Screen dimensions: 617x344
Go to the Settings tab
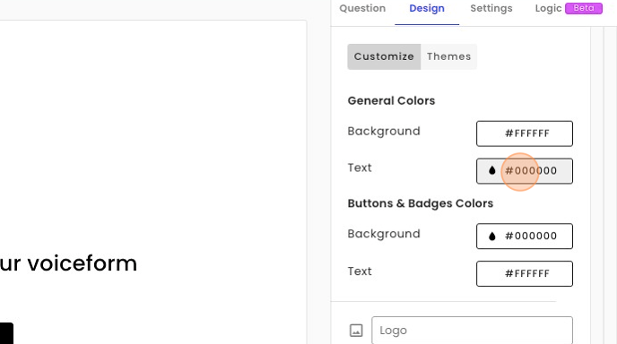click(491, 8)
